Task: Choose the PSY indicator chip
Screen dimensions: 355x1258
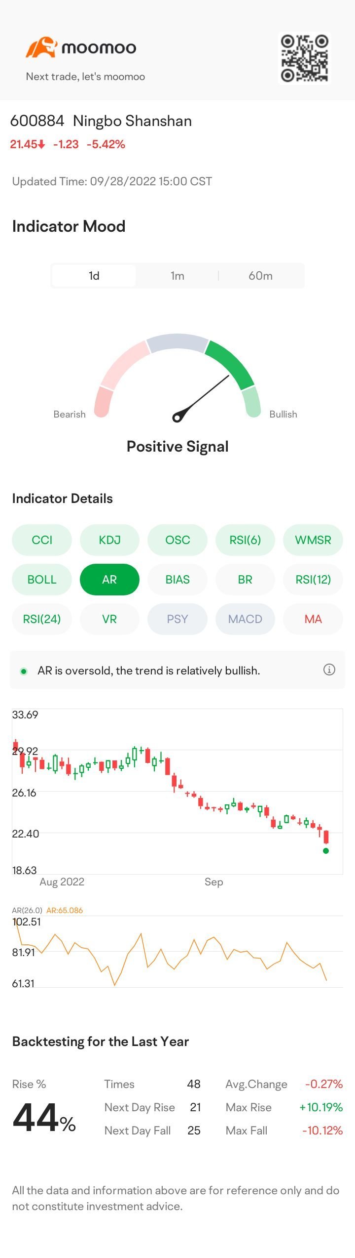Action: tap(177, 619)
